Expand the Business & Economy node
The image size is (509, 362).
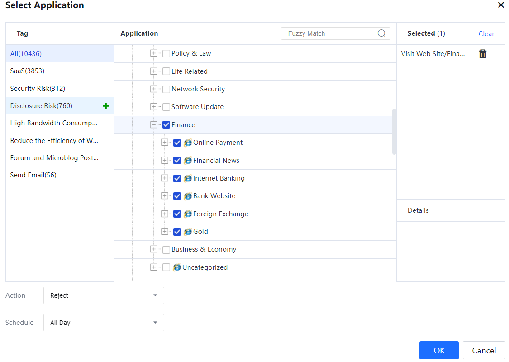[154, 249]
